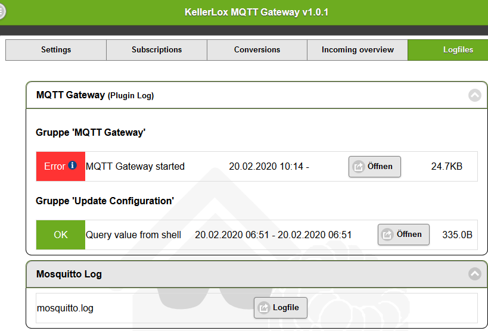Collapse the Mosquitto Log section chevron
This screenshot has width=488, height=331.
point(475,274)
